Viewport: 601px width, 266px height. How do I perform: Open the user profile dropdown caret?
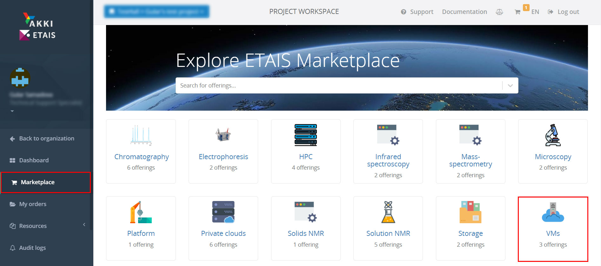tap(12, 111)
